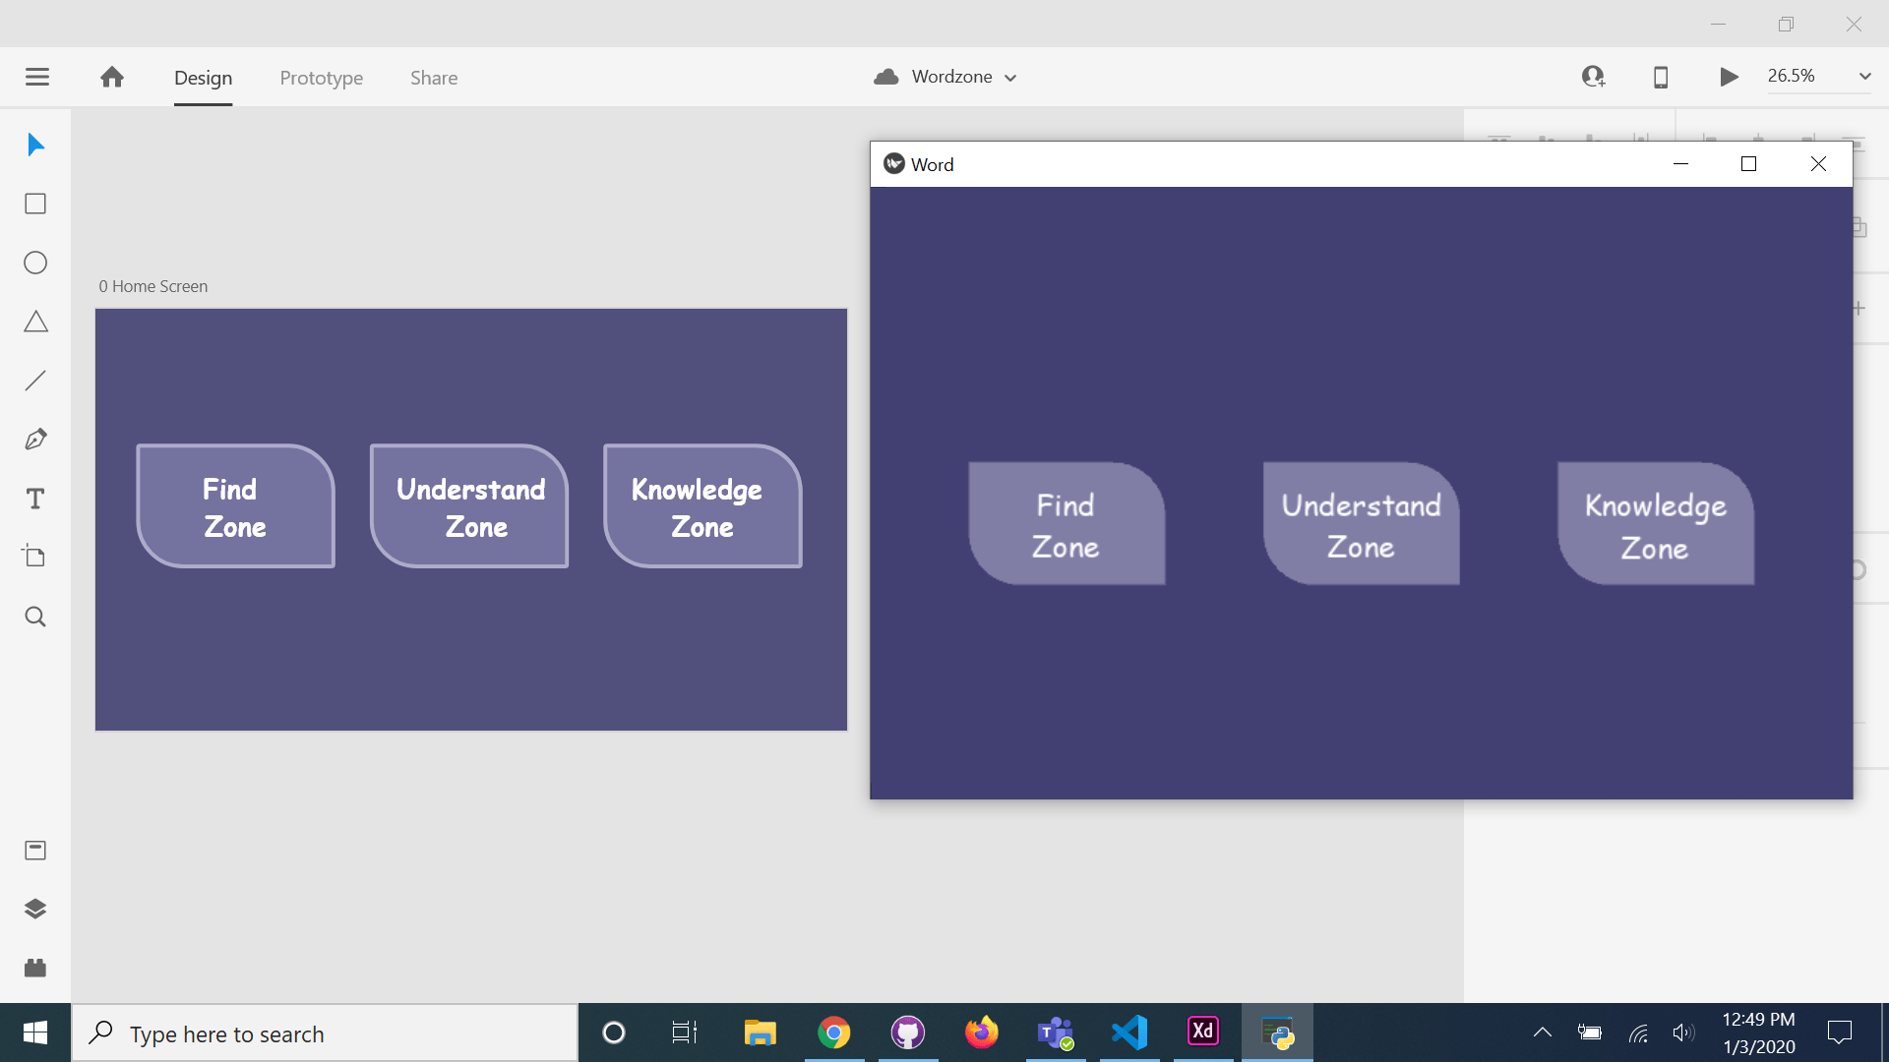Select the Pen tool
This screenshot has width=1889, height=1062.
point(35,440)
